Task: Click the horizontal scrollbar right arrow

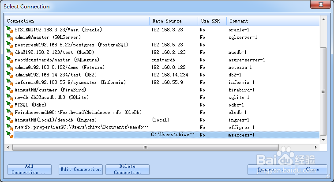Action: (x=315, y=147)
